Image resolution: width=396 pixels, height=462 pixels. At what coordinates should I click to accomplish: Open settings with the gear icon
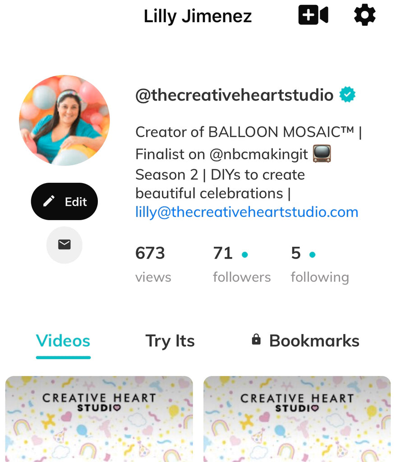pos(364,15)
